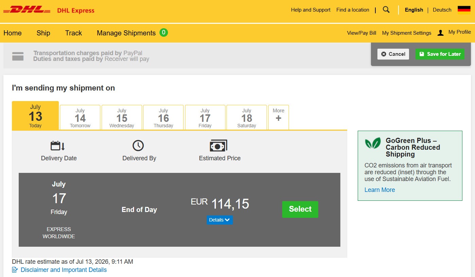Viewport: 475px width, 277px height.
Task: Click the plus sign under More
Action: (278, 118)
